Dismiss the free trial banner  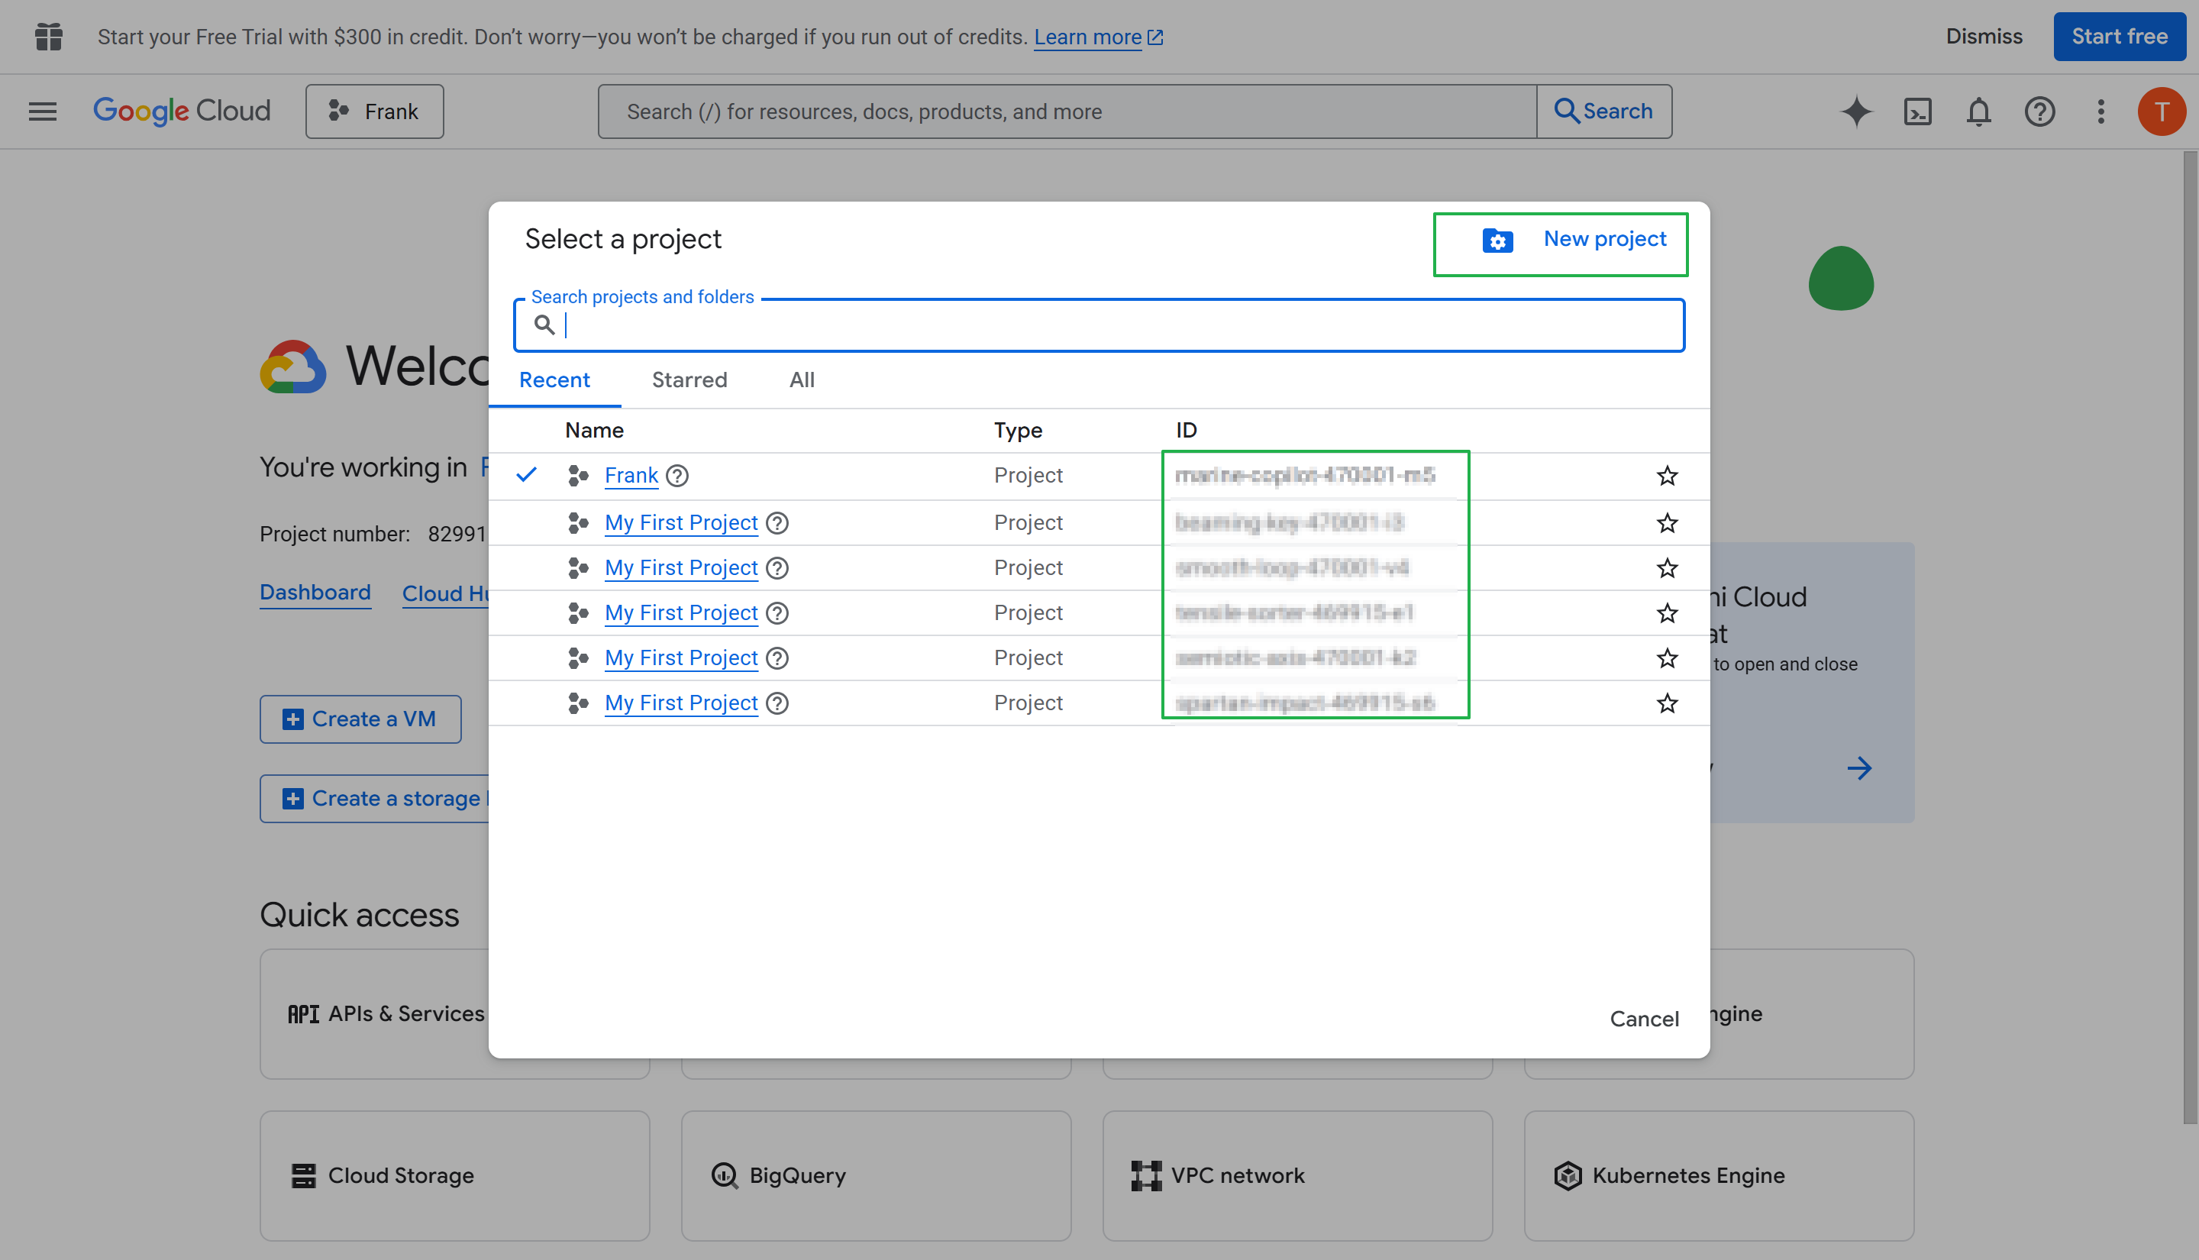pyautogui.click(x=1984, y=37)
